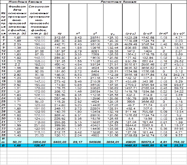Image resolution: width=187 pixels, height=165 pixels.
Task: Select the average cell 0,16
Action: point(164,145)
